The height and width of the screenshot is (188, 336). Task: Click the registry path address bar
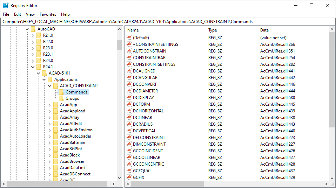pyautogui.click(x=168, y=22)
